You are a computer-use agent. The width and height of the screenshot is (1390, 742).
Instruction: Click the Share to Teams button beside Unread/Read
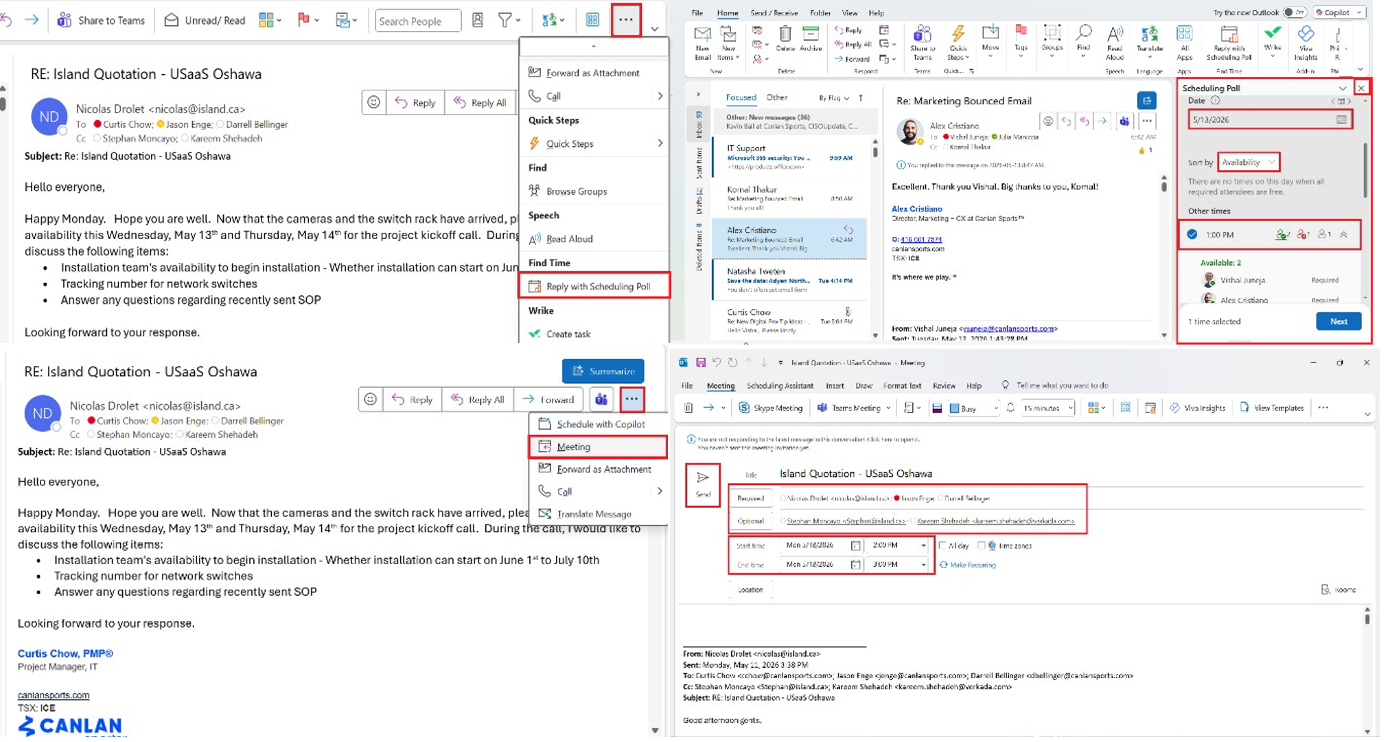[x=101, y=21]
